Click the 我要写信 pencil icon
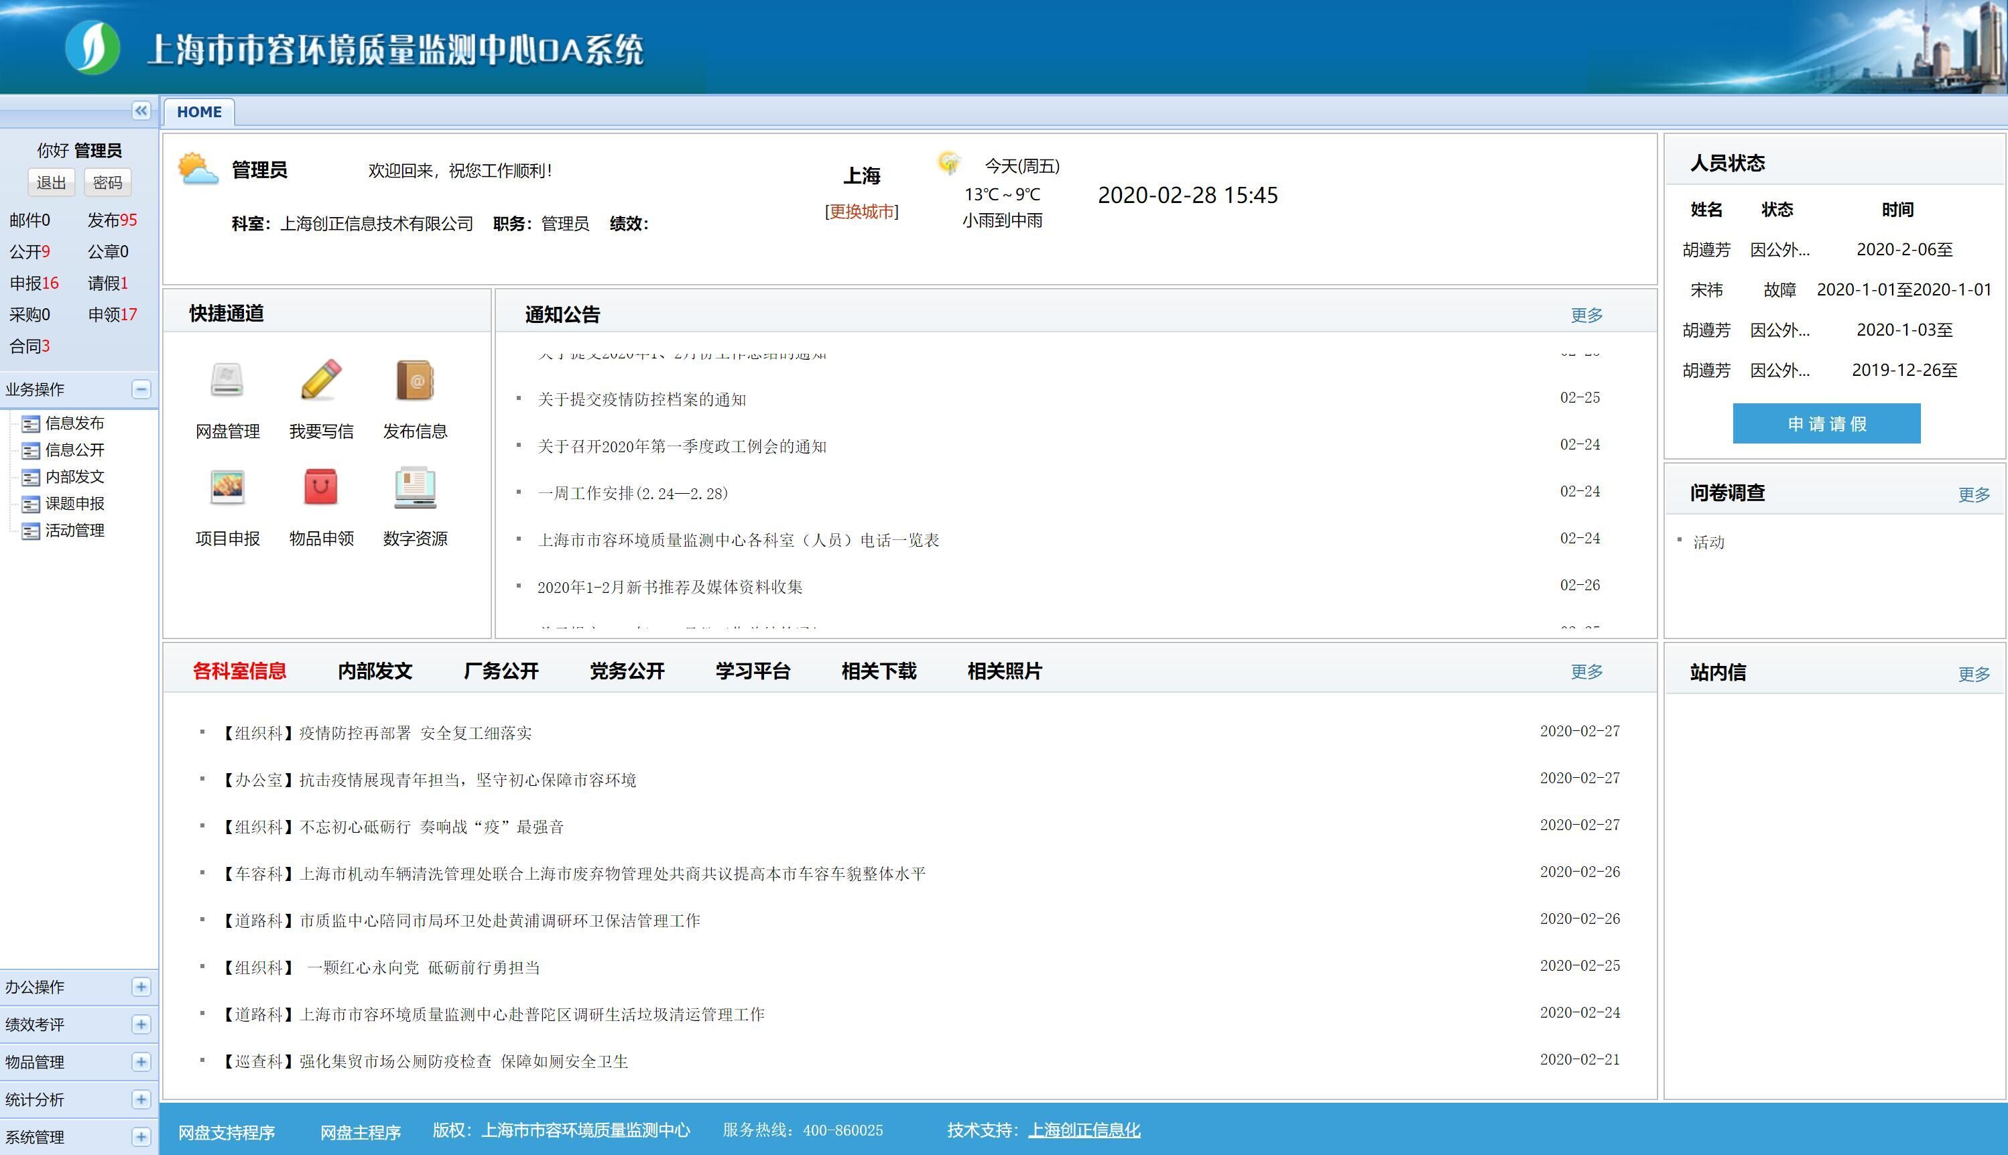This screenshot has width=2008, height=1155. pyautogui.click(x=321, y=380)
